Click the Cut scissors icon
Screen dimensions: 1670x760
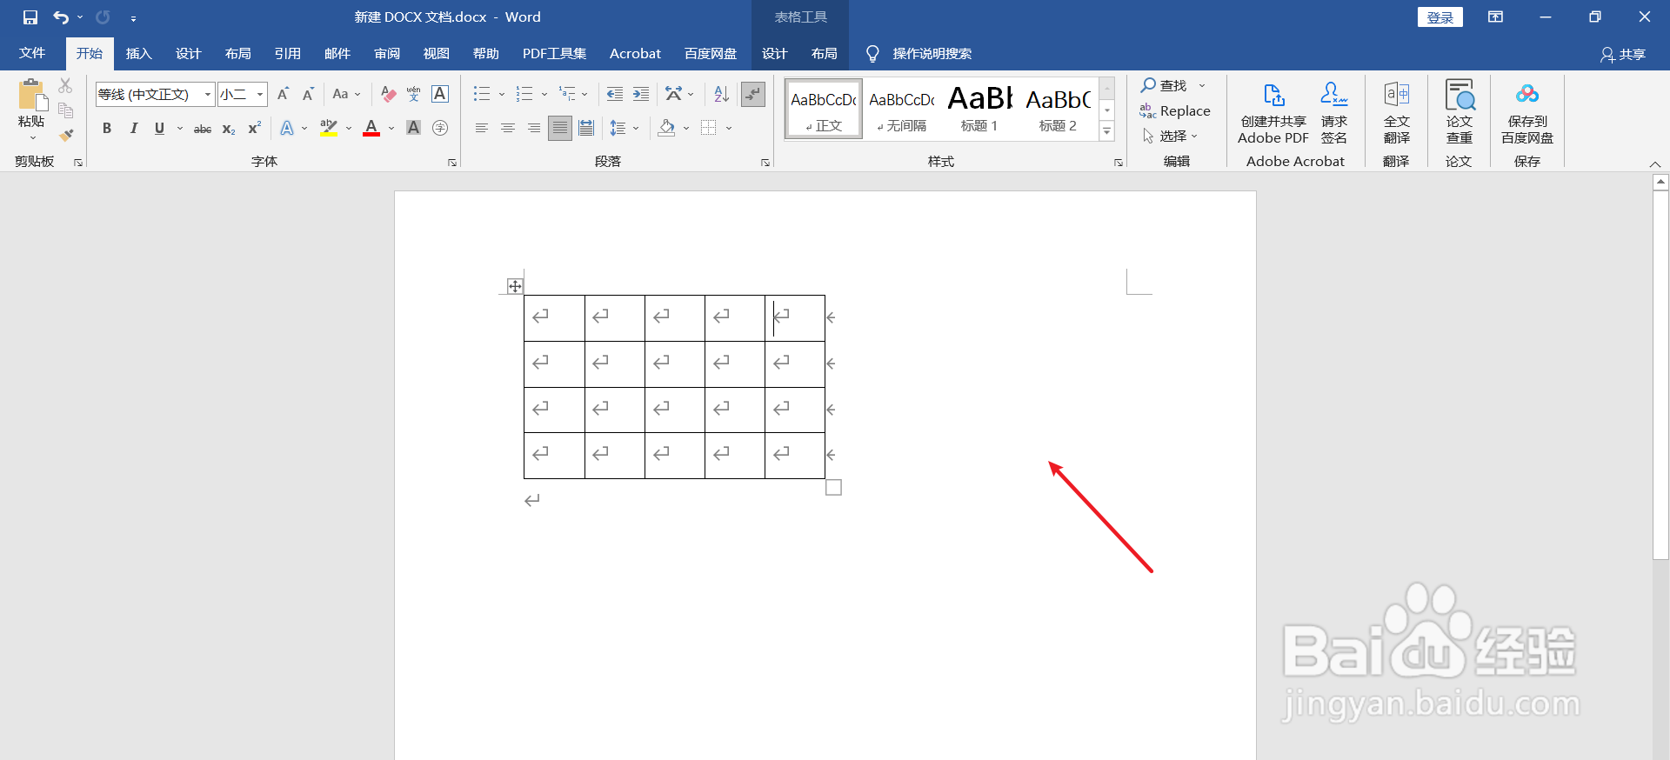[x=65, y=86]
